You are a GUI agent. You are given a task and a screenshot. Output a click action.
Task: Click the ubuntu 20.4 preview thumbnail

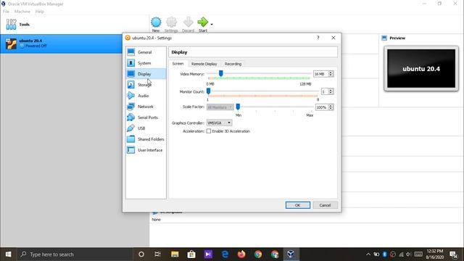(x=421, y=69)
